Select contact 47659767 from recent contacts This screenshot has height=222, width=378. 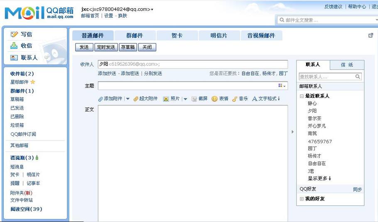320,142
